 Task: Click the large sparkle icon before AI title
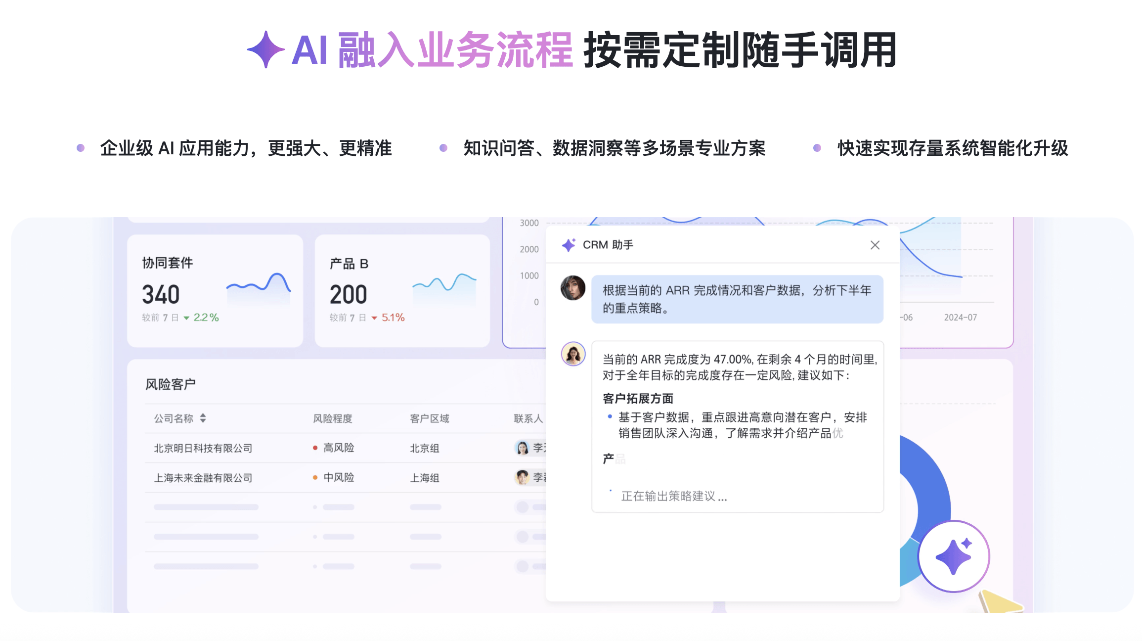click(266, 49)
